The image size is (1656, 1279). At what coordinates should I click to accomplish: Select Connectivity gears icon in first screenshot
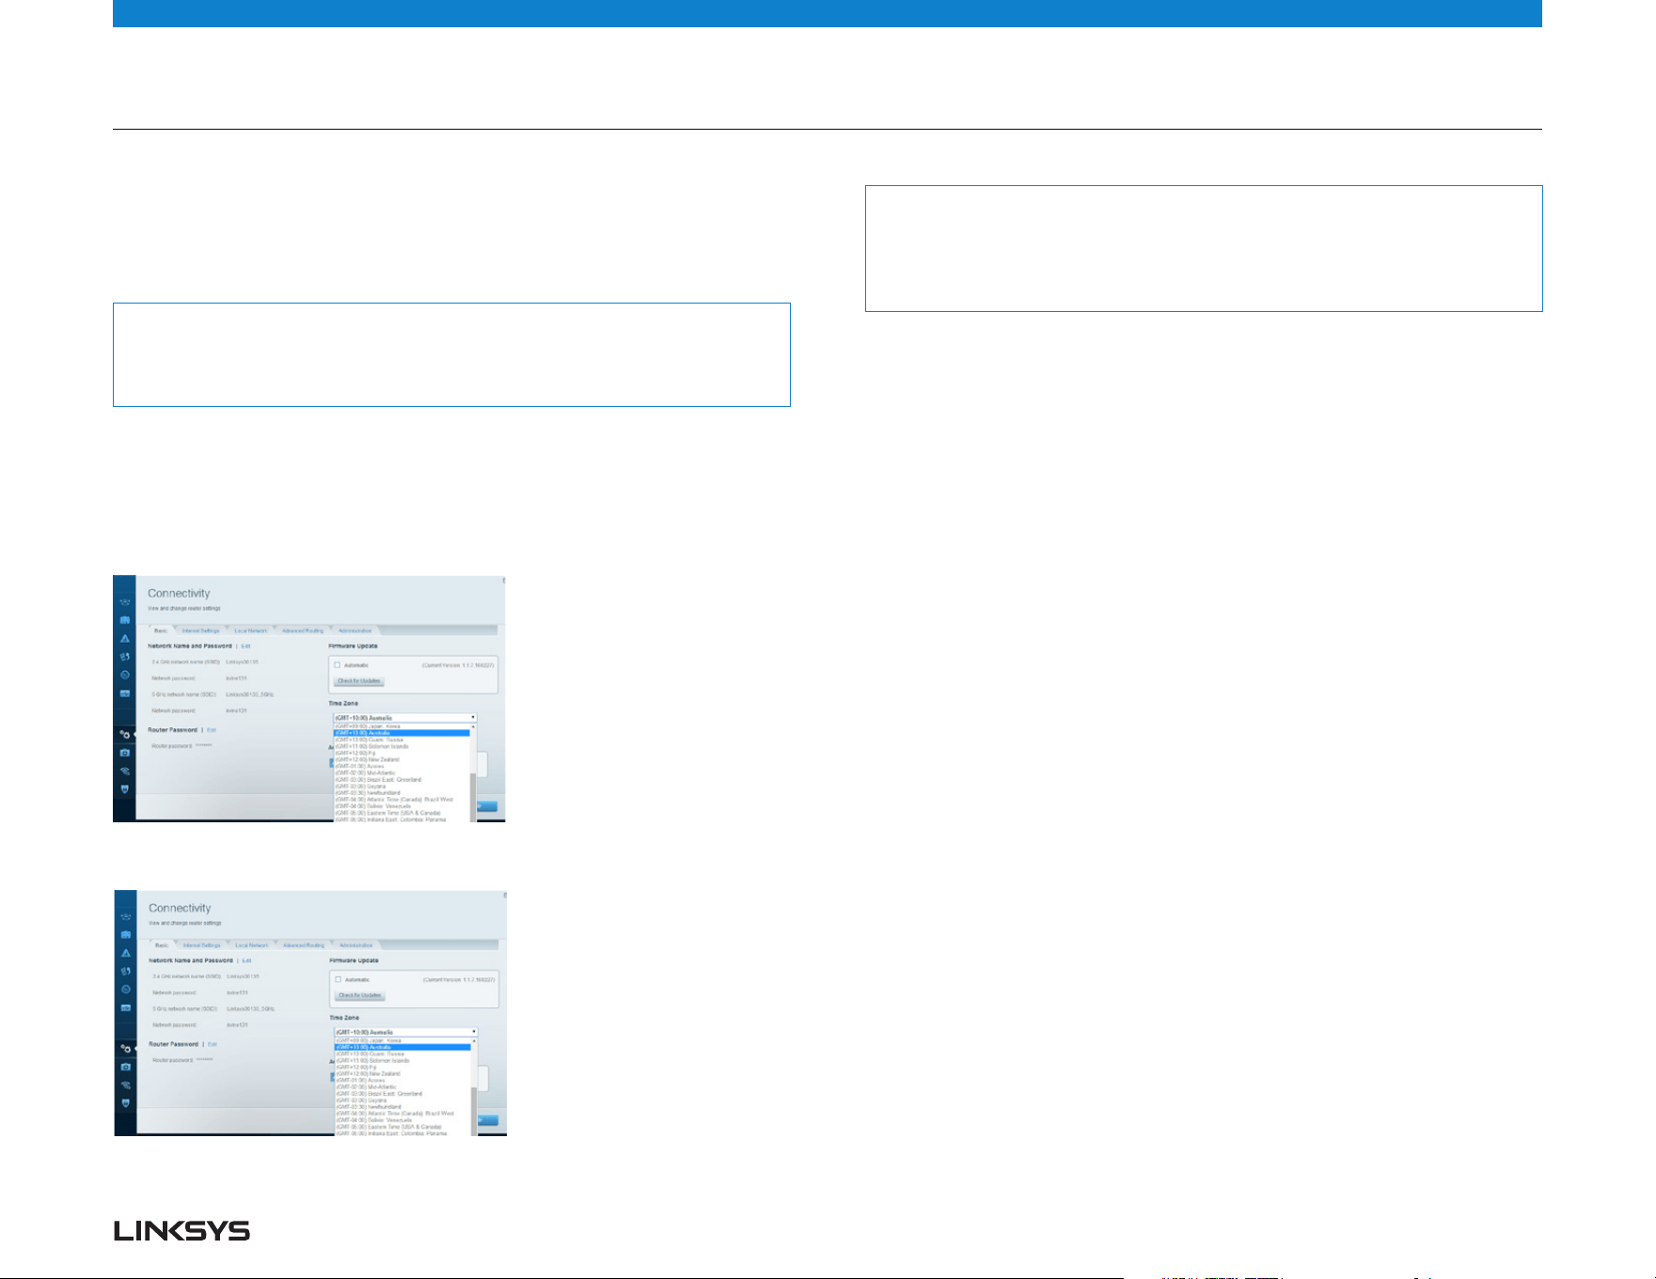pyautogui.click(x=125, y=735)
